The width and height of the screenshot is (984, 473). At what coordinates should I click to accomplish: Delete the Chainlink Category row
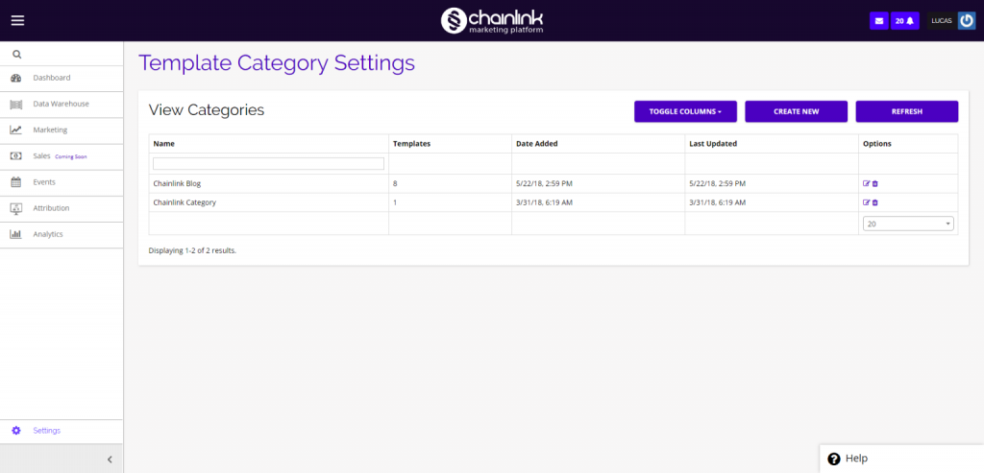[875, 202]
